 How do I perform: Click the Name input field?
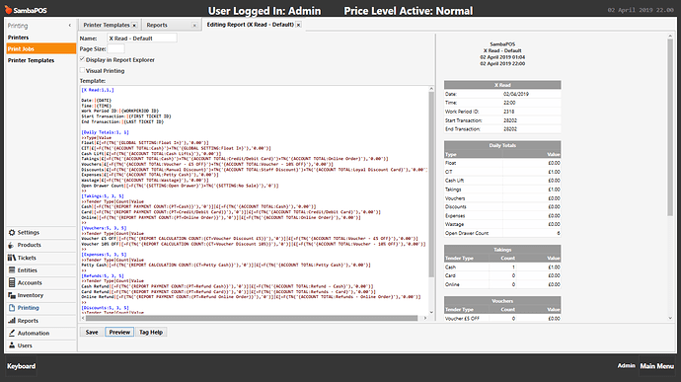tap(141, 38)
